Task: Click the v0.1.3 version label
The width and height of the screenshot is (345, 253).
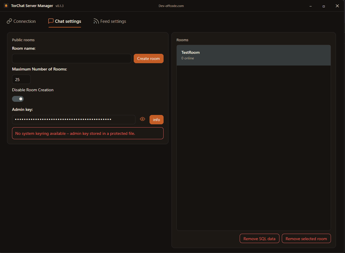Action: [x=60, y=6]
